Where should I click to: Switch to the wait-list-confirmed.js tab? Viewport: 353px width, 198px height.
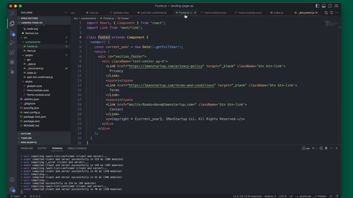tap(152, 13)
